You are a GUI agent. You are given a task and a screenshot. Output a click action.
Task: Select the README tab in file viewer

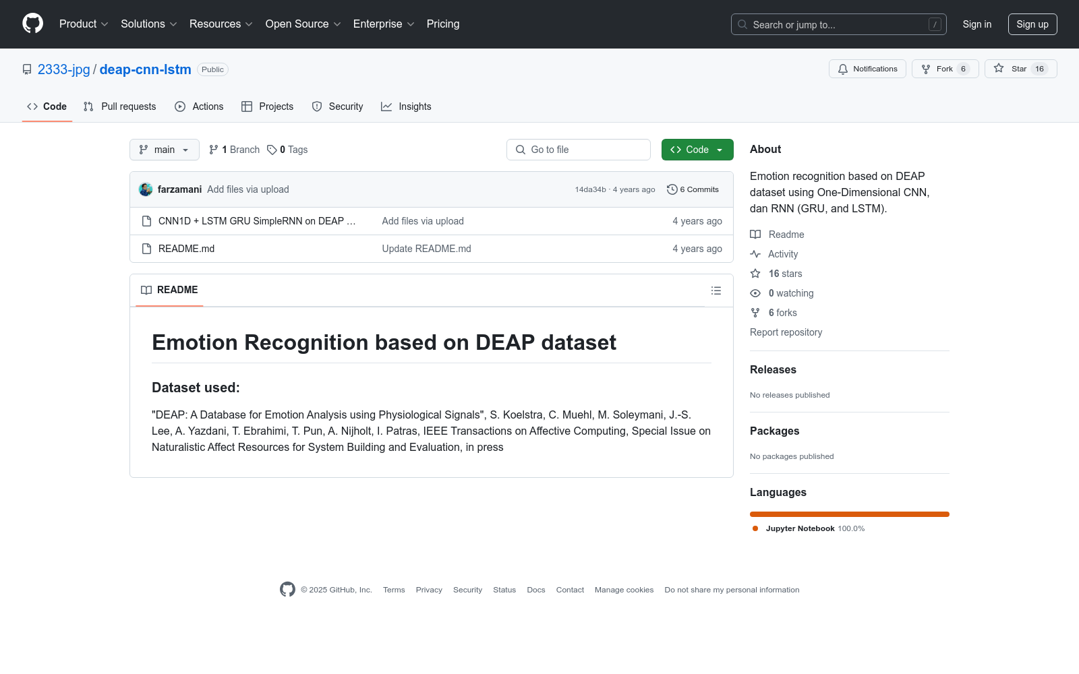coord(169,290)
